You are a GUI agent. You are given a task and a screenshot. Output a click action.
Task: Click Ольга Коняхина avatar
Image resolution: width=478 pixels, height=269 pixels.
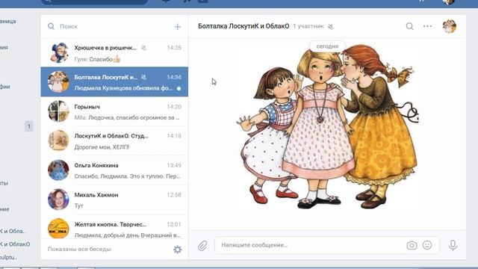click(58, 170)
